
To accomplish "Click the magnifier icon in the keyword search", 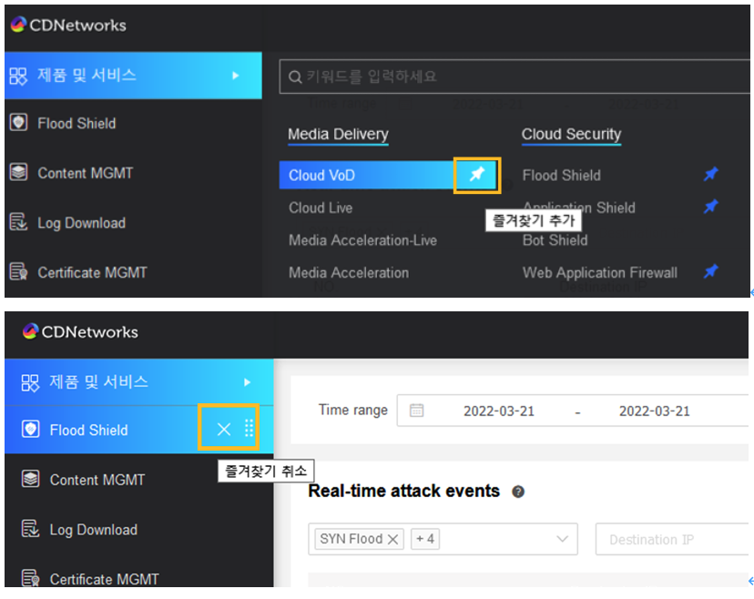I will click(295, 77).
